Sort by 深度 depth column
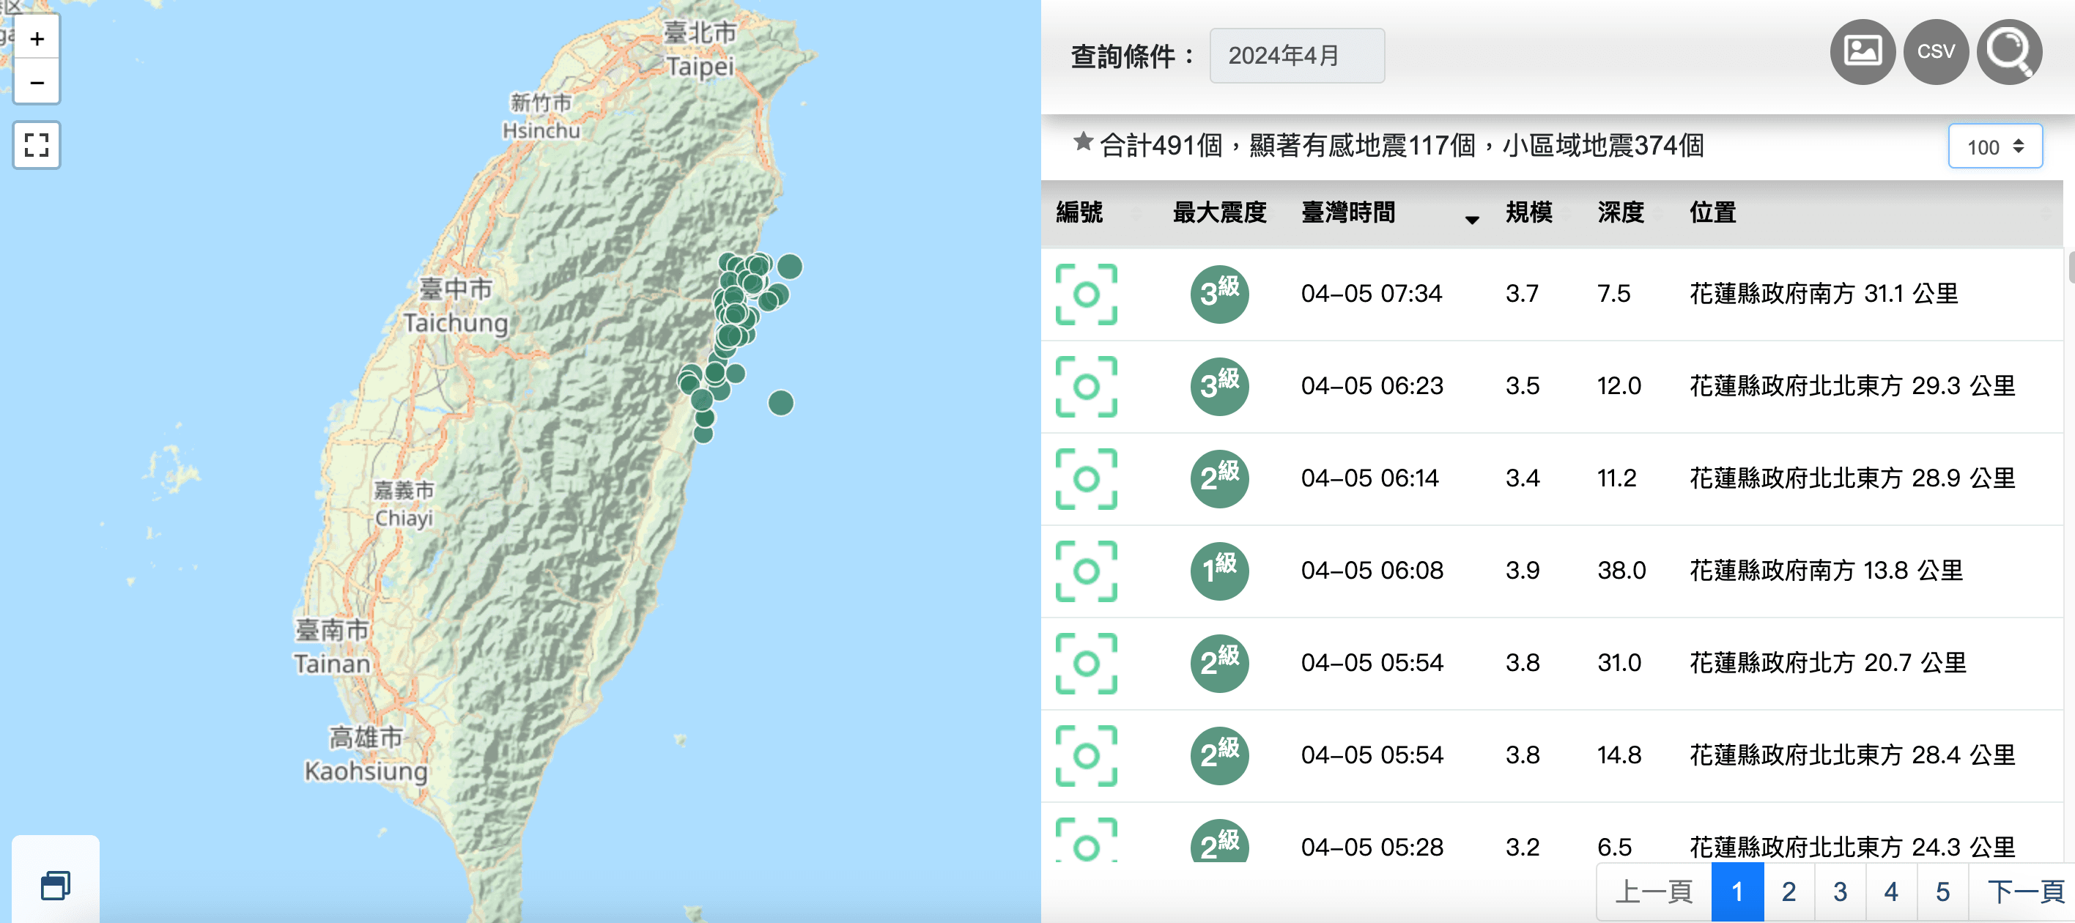Screen dimensions: 2075x923 (x=1630, y=213)
